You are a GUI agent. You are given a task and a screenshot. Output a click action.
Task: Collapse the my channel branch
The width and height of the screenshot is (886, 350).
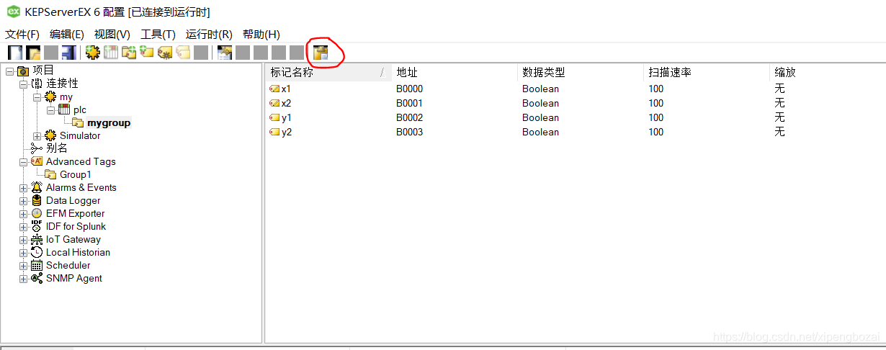tap(37, 97)
